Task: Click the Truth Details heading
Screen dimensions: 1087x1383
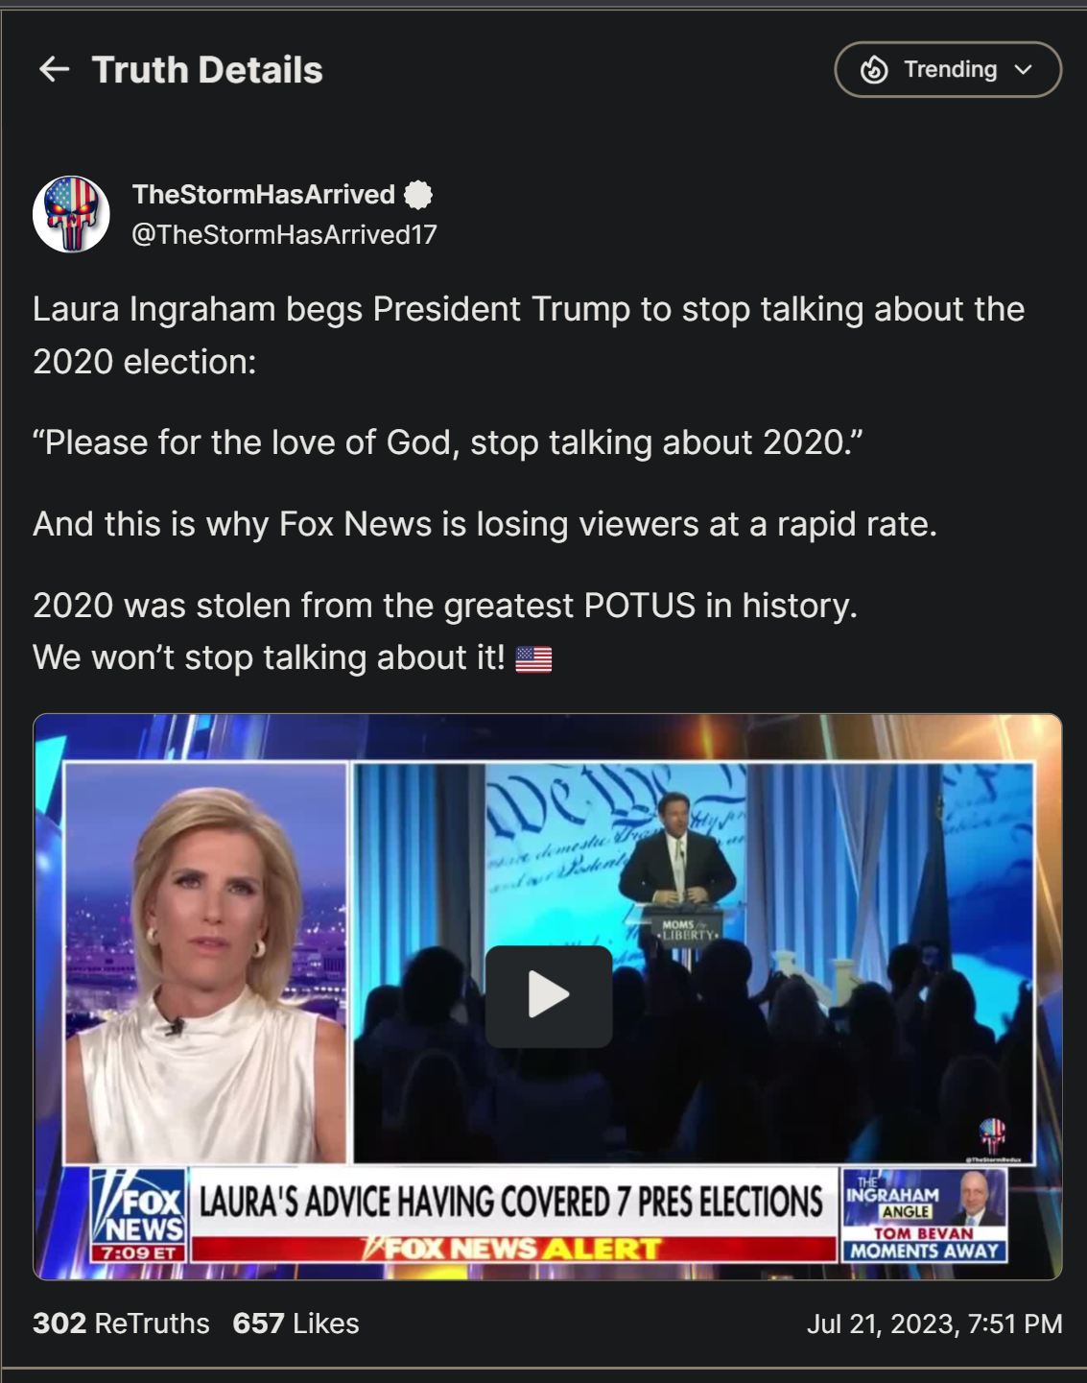Action: 207,70
